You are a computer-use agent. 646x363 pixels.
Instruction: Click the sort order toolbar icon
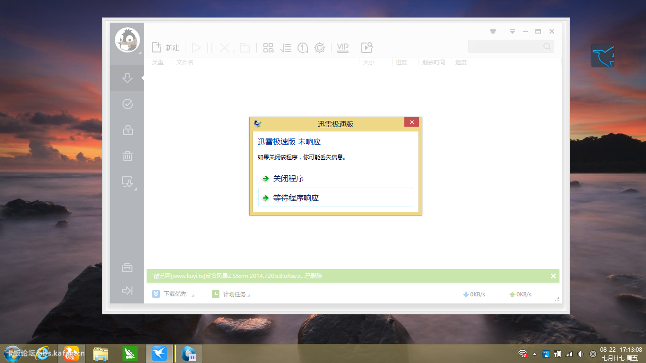click(x=286, y=48)
